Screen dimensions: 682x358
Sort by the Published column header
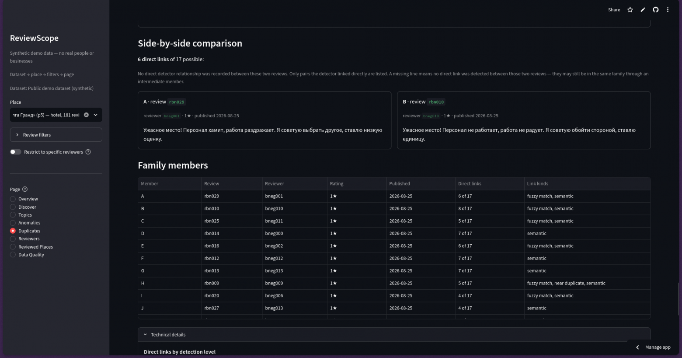click(421, 184)
